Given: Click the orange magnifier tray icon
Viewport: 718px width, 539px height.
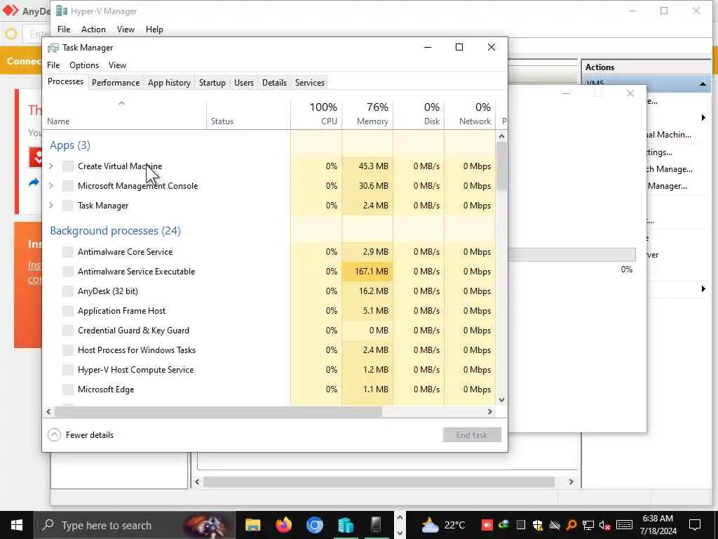Looking at the screenshot, I should click(571, 525).
